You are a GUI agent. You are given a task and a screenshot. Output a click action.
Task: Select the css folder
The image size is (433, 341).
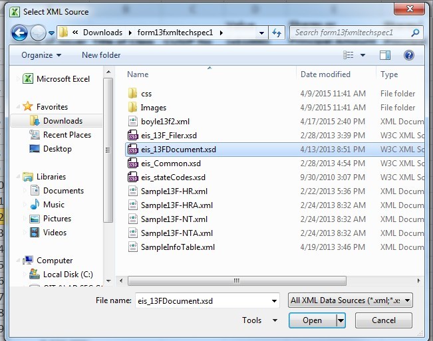point(275,94)
